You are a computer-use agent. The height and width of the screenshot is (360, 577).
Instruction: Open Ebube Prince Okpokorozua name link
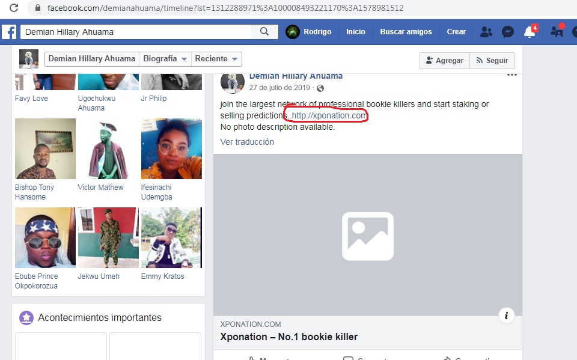[x=36, y=281]
